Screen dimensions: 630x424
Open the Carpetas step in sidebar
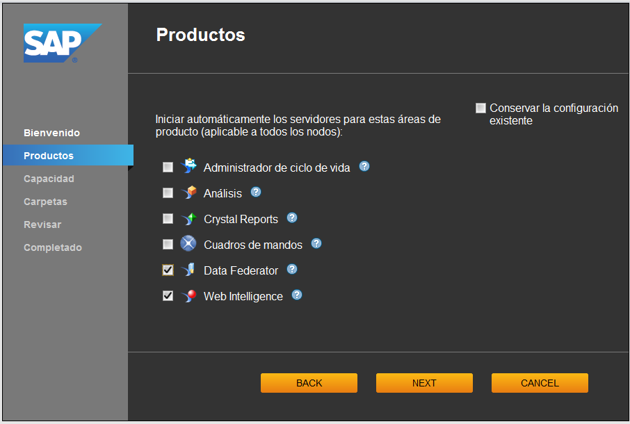[x=45, y=202]
